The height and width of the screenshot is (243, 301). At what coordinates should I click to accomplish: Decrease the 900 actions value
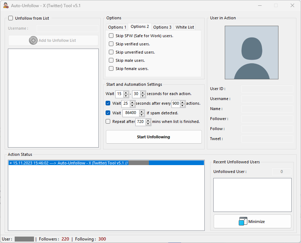pos(183,105)
